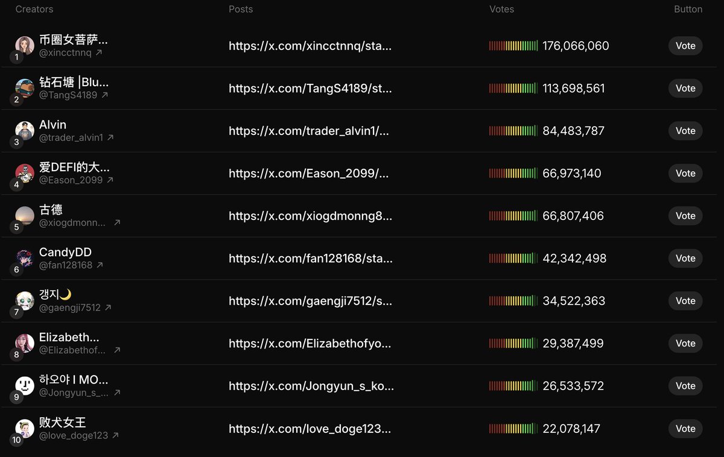Click the Button column header

coord(688,9)
